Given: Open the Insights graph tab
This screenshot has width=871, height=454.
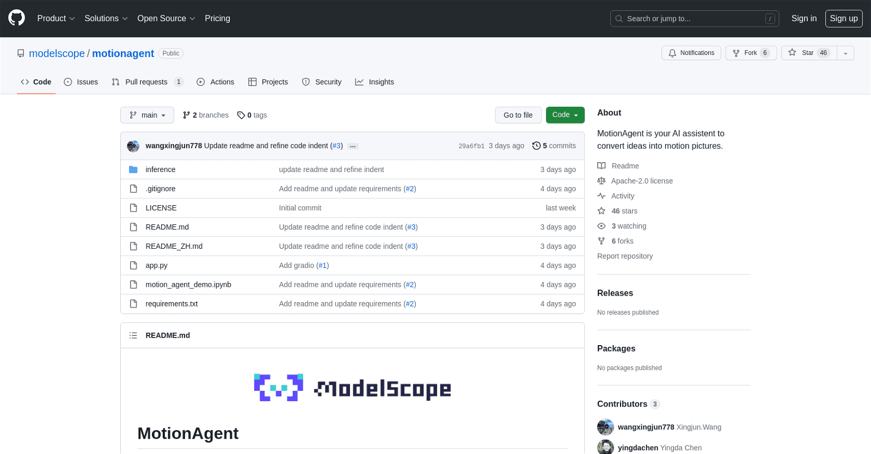Looking at the screenshot, I should pyautogui.click(x=375, y=82).
